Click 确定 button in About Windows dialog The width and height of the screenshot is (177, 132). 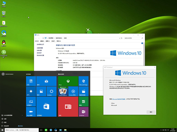(x=151, y=112)
